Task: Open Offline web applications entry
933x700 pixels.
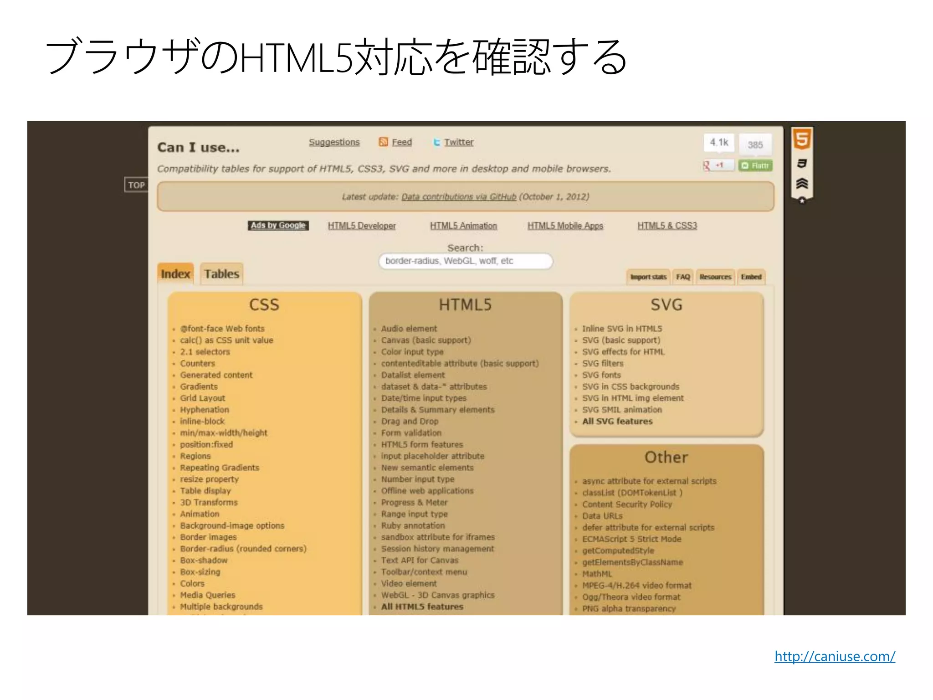Action: (427, 491)
